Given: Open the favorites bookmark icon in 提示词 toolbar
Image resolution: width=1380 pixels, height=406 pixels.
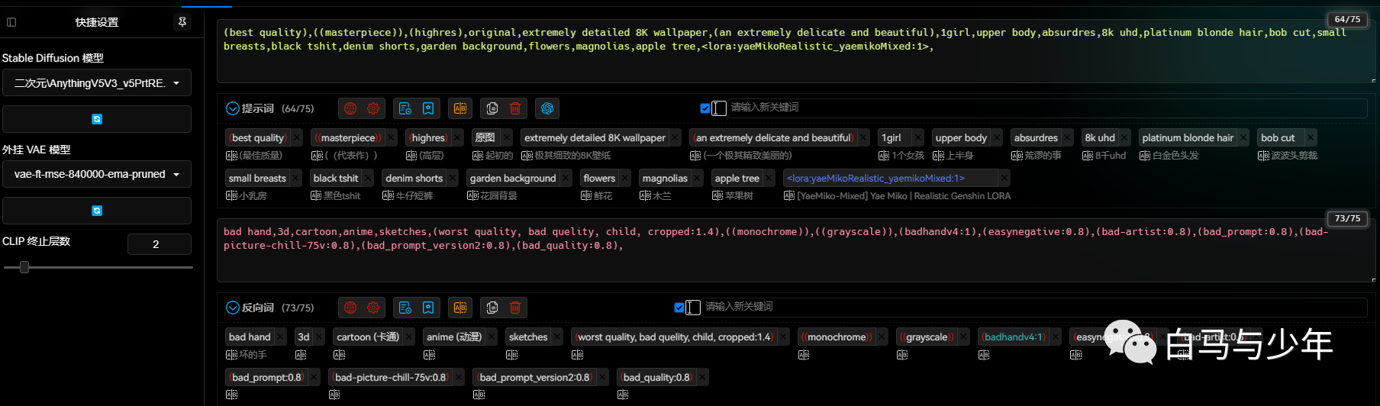Looking at the screenshot, I should [x=428, y=108].
